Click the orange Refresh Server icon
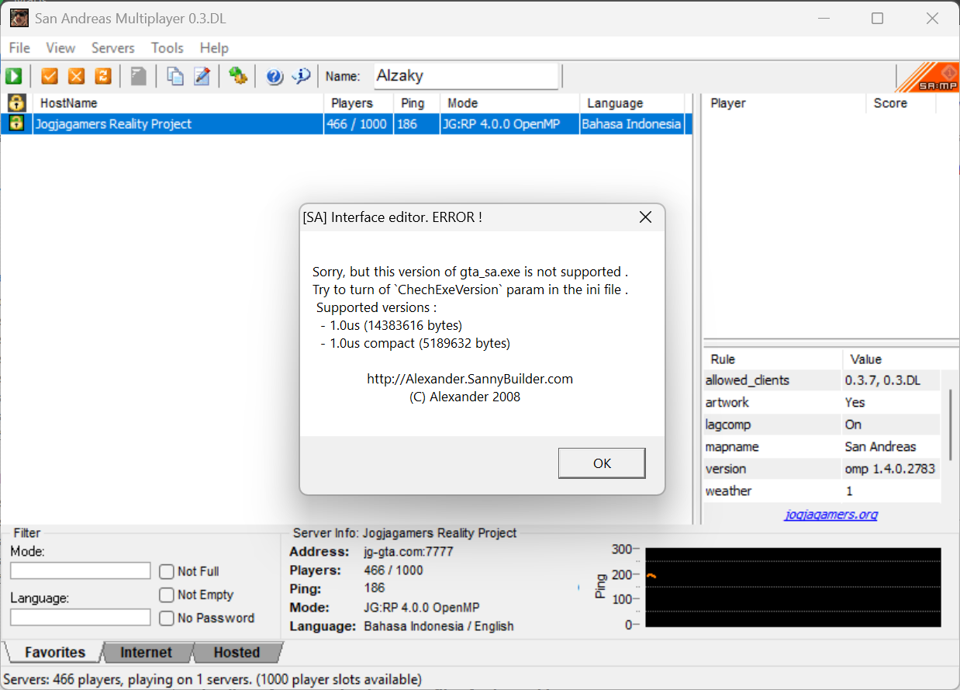 click(x=103, y=76)
